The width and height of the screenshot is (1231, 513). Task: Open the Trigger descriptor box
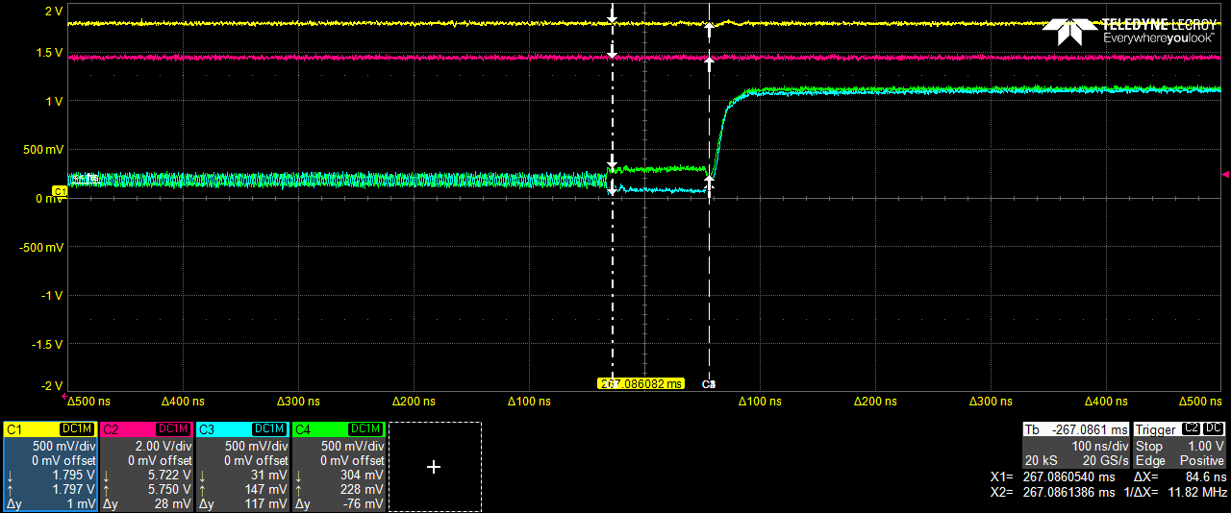tap(1180, 445)
